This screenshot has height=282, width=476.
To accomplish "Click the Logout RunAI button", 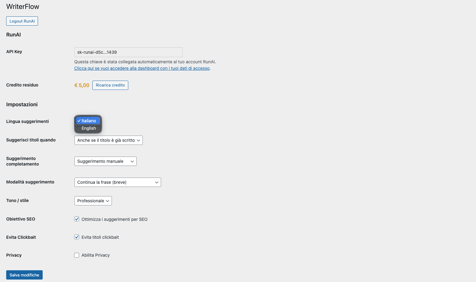I will 22,21.
